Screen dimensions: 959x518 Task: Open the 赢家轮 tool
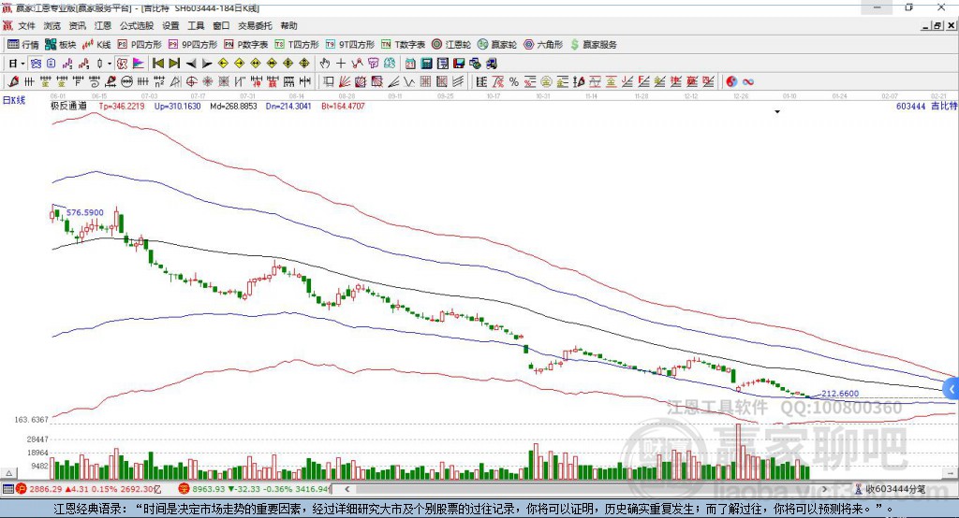pos(497,45)
